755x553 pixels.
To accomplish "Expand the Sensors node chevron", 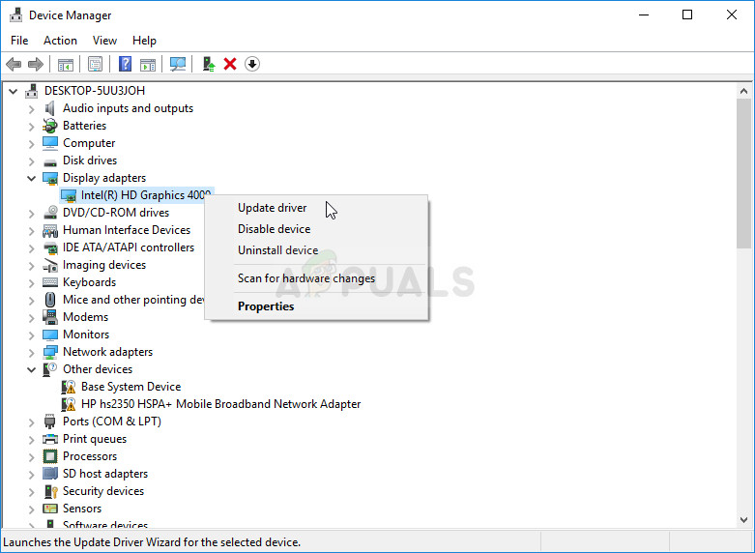I will click(x=31, y=509).
